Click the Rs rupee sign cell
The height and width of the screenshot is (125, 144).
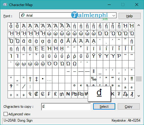click(x=81, y=94)
